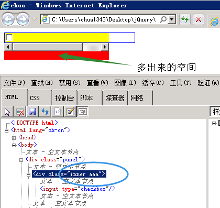Click the refresh DOM tree icon
220x208 pixels.
[x=45, y=112]
